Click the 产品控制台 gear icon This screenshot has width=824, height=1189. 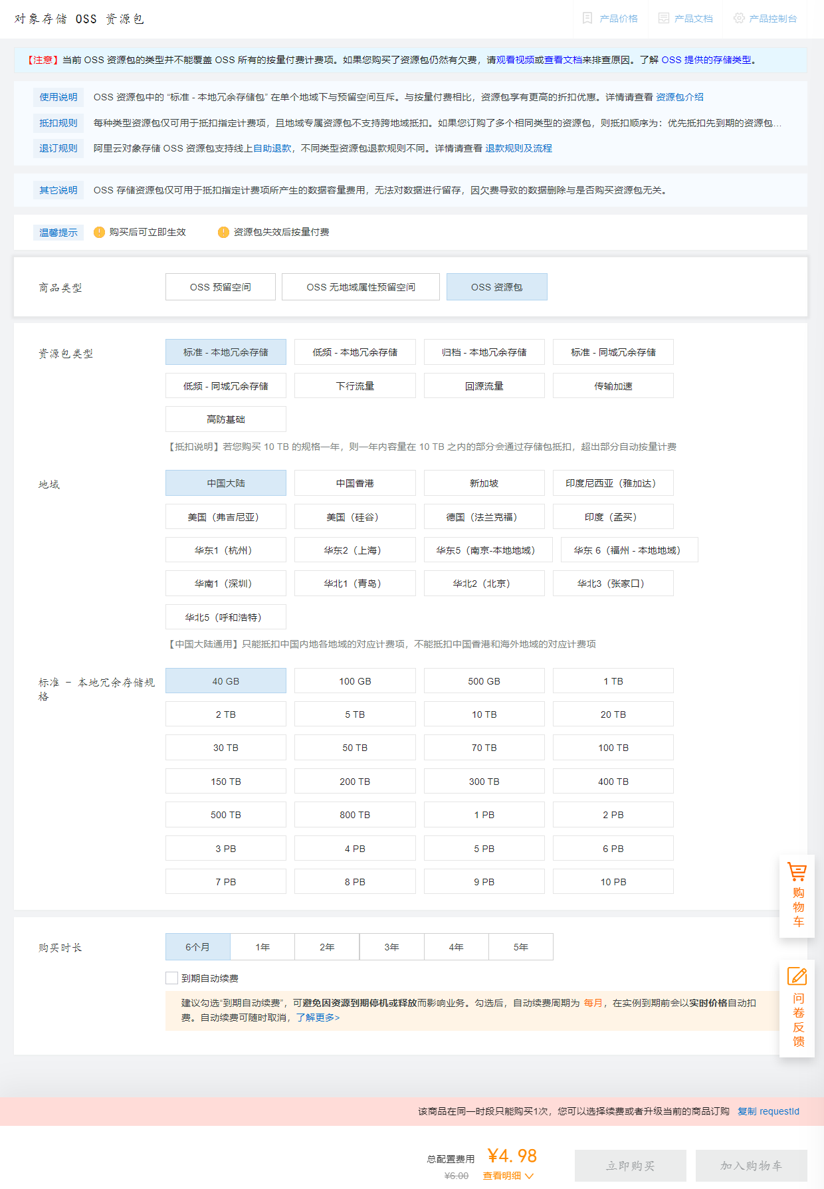738,18
